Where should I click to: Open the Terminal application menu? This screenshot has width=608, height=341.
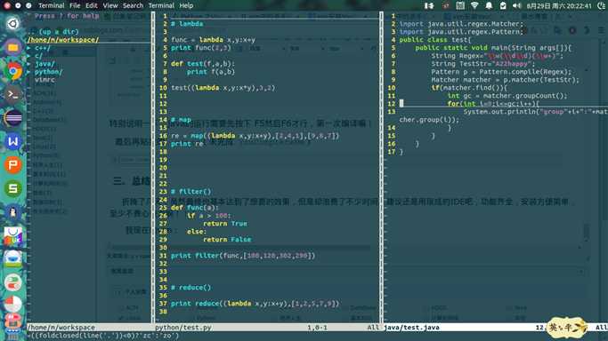point(51,6)
